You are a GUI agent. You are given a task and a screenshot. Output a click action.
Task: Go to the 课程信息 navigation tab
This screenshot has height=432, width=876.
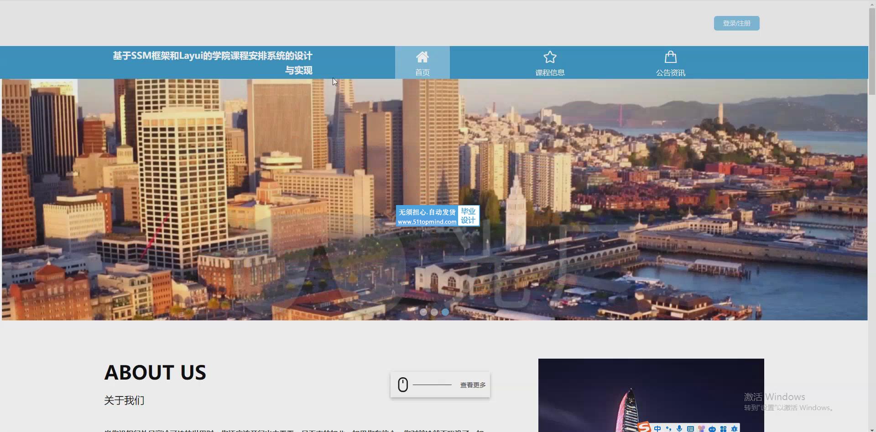pos(550,72)
